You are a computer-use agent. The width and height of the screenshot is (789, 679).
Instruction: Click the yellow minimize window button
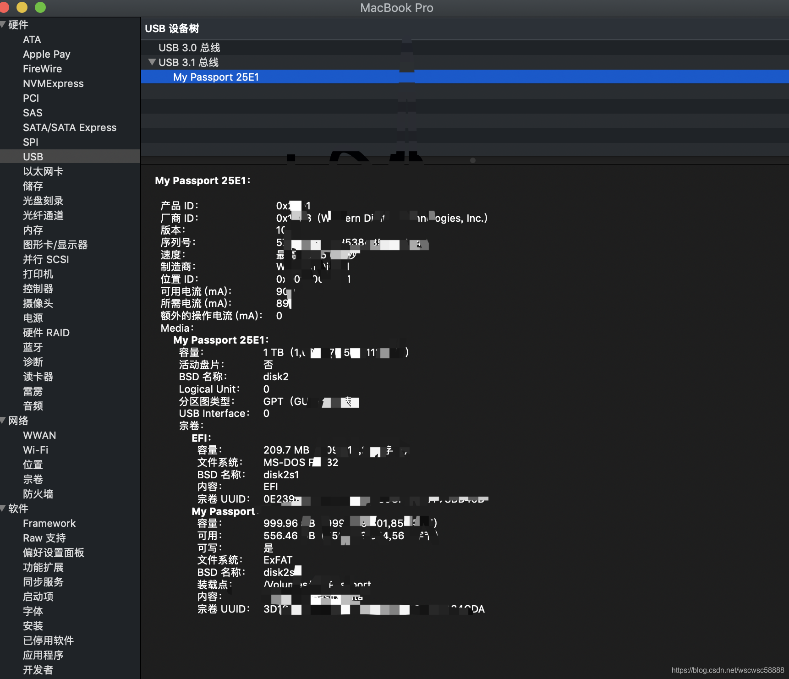pos(22,7)
